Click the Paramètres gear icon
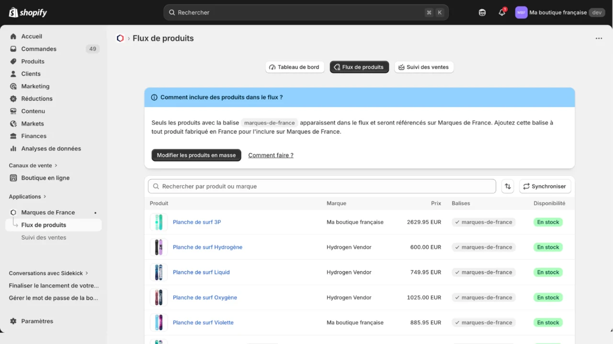The height and width of the screenshot is (344, 613). pyautogui.click(x=13, y=321)
